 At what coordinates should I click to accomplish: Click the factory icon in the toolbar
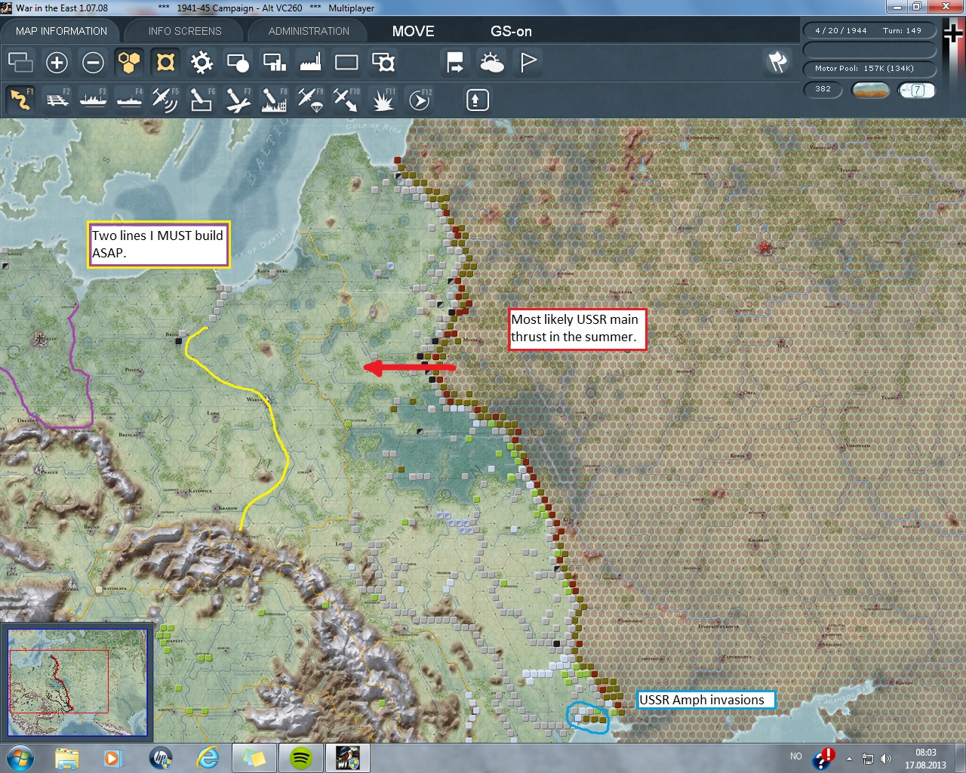coord(310,62)
